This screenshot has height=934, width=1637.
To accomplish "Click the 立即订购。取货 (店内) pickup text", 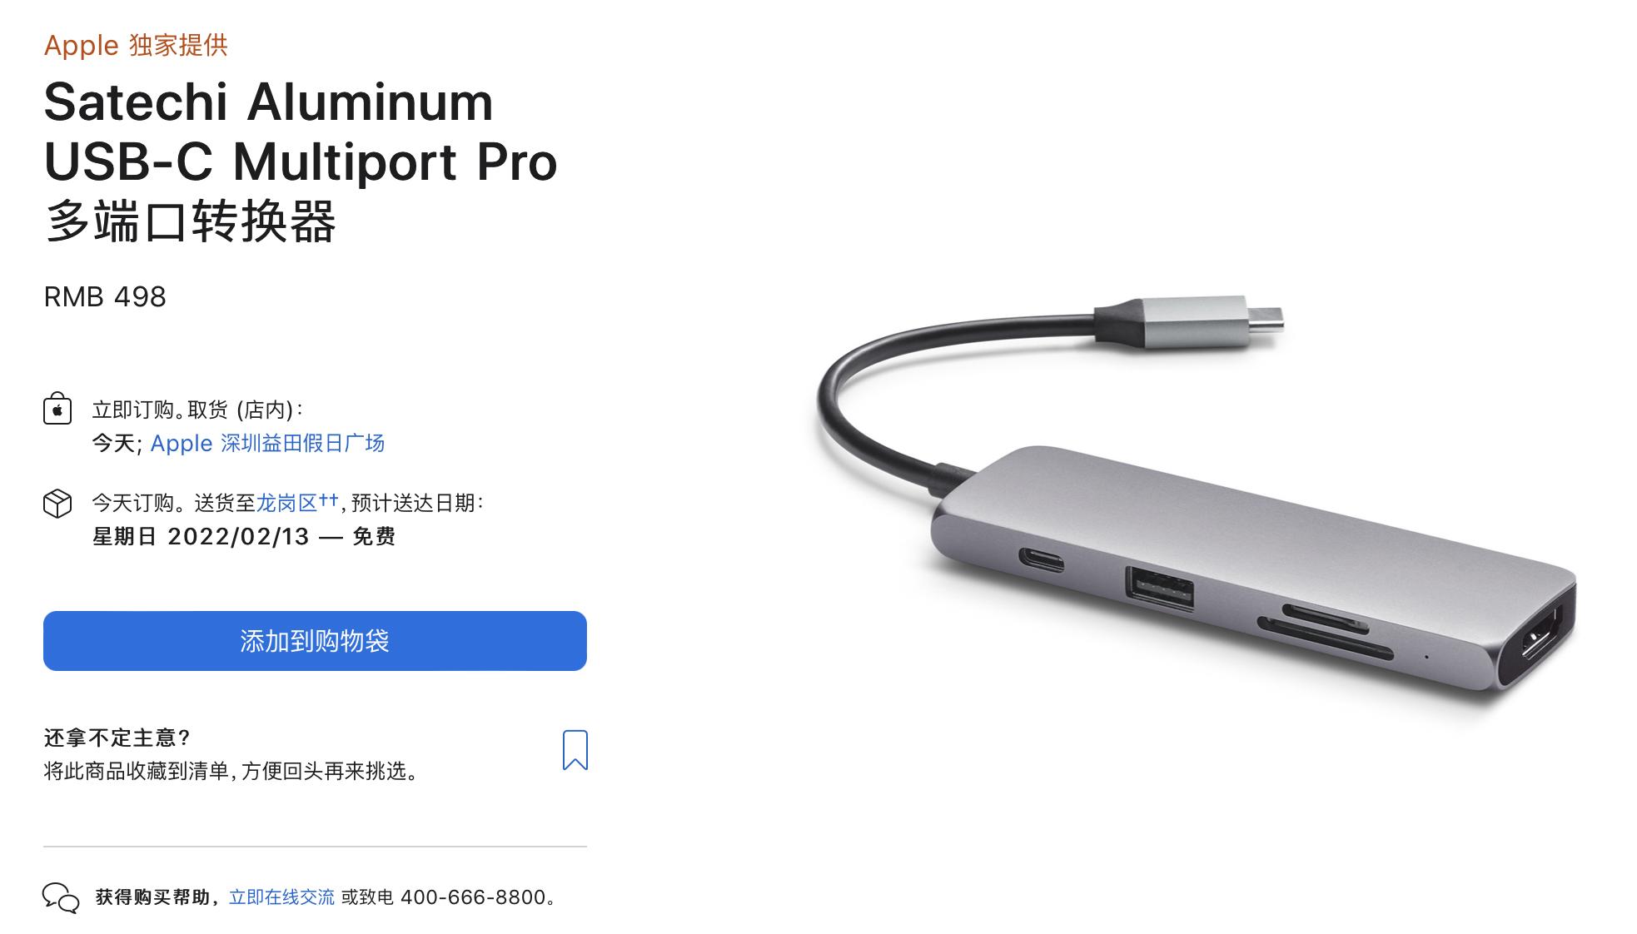I will tap(197, 410).
